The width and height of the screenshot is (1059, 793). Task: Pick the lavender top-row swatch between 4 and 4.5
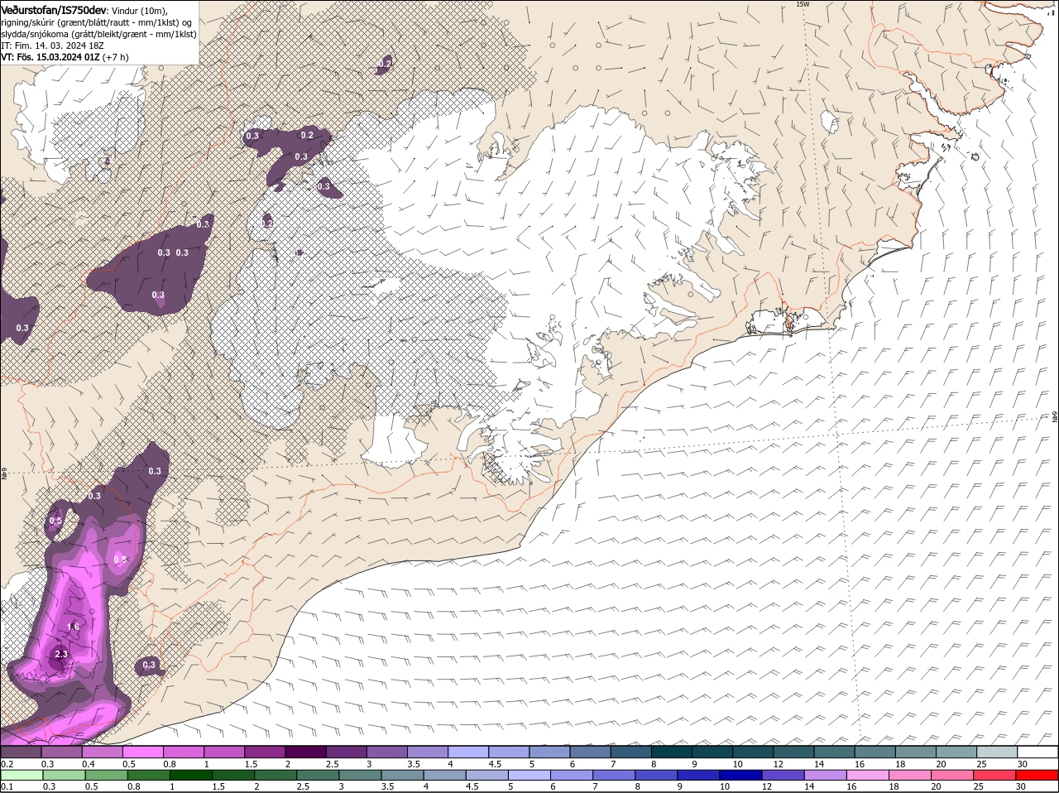pos(468,752)
